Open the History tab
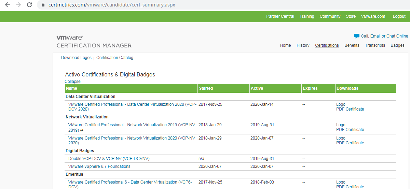This screenshot has height=189, width=410. [x=303, y=45]
